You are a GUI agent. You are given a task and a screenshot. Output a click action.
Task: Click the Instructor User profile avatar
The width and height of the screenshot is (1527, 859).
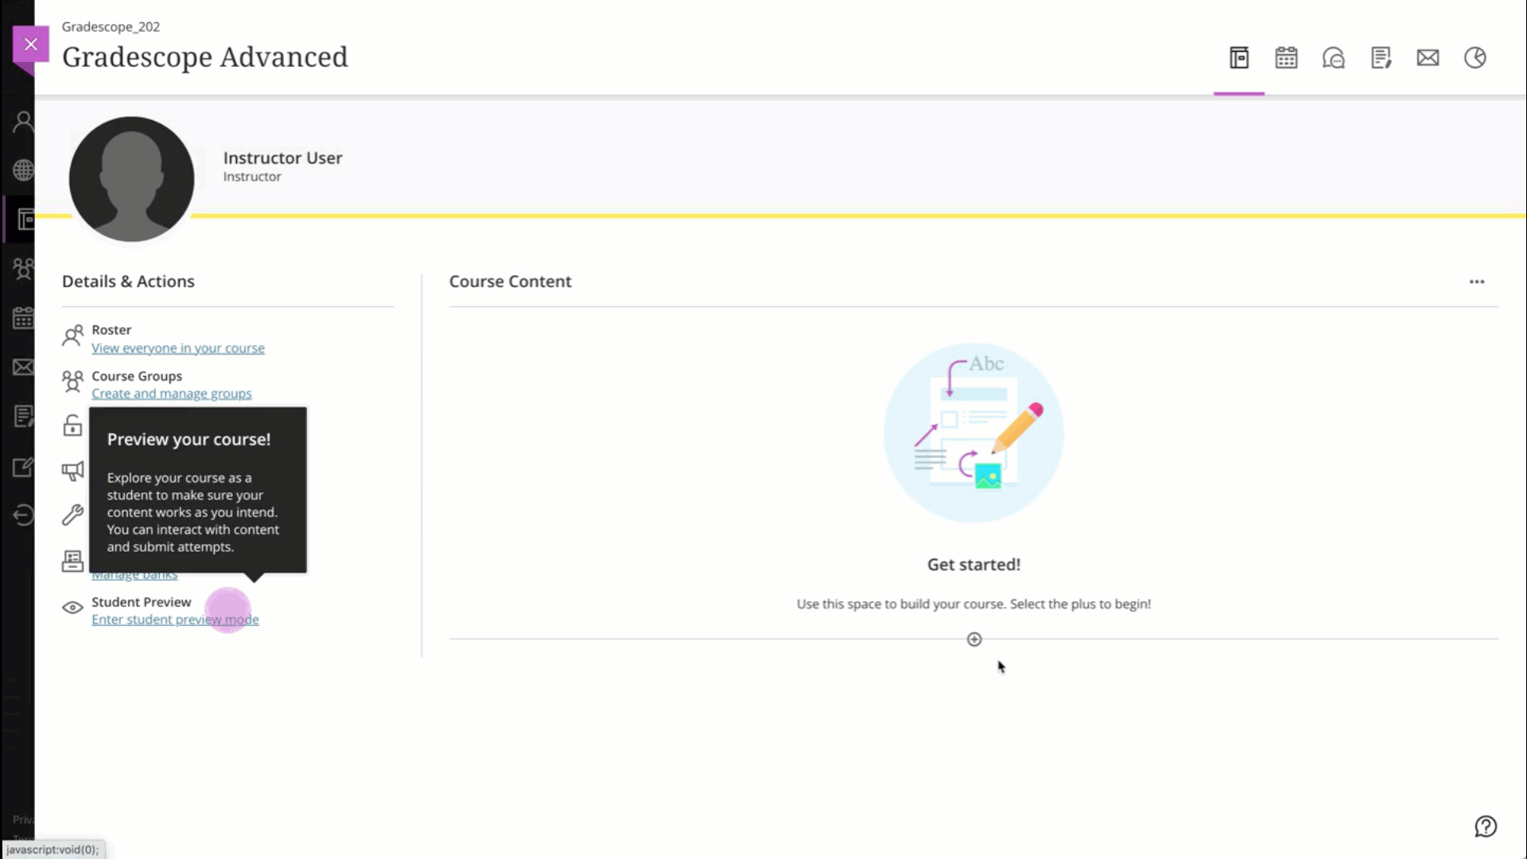click(132, 180)
